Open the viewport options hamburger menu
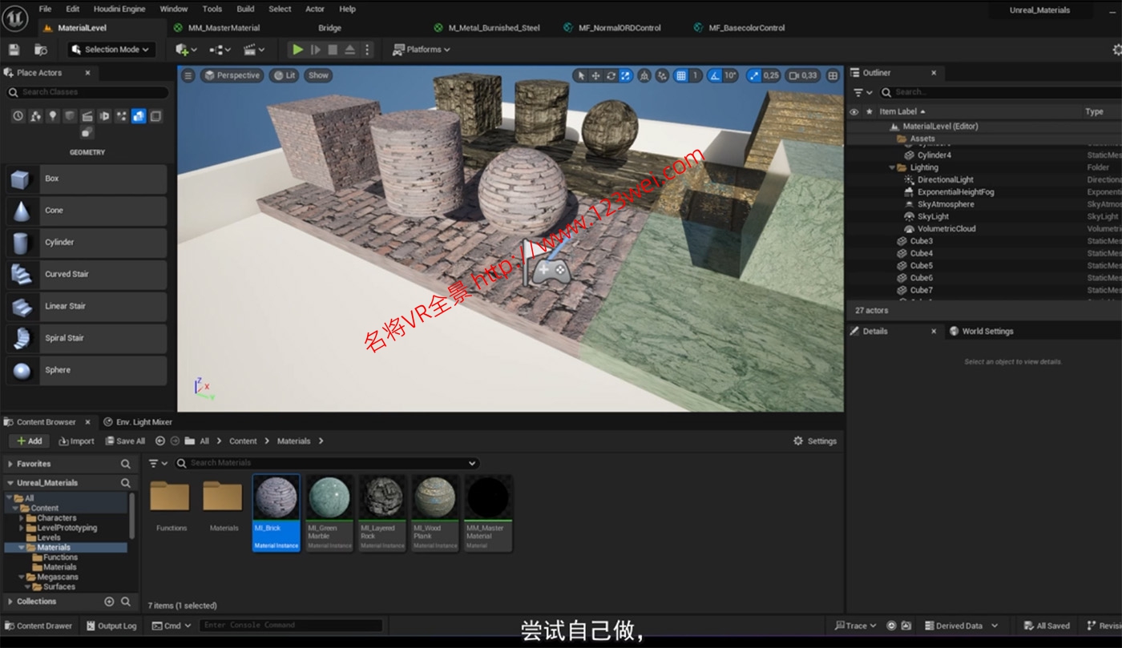 [188, 74]
